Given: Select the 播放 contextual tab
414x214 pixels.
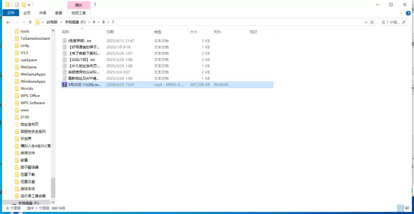Looking at the screenshot, I should point(79,5).
